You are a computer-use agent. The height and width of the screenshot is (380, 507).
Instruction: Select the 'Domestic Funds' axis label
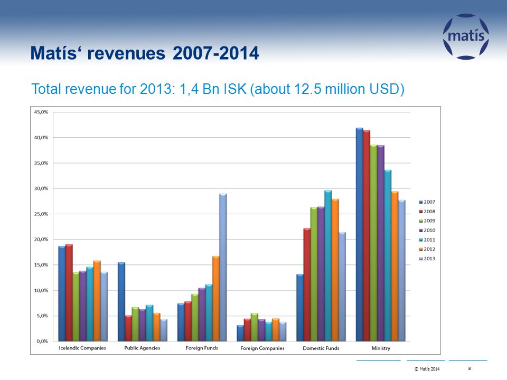(x=321, y=348)
